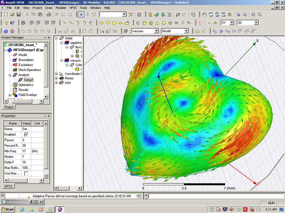Select the Draw rectangle tool
Image resolution: width=285 pixels, height=213 pixels.
(x=101, y=23)
